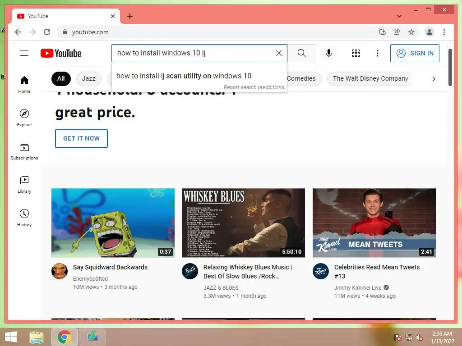Start voice search with the microphone
462x346 pixels.
click(x=329, y=53)
